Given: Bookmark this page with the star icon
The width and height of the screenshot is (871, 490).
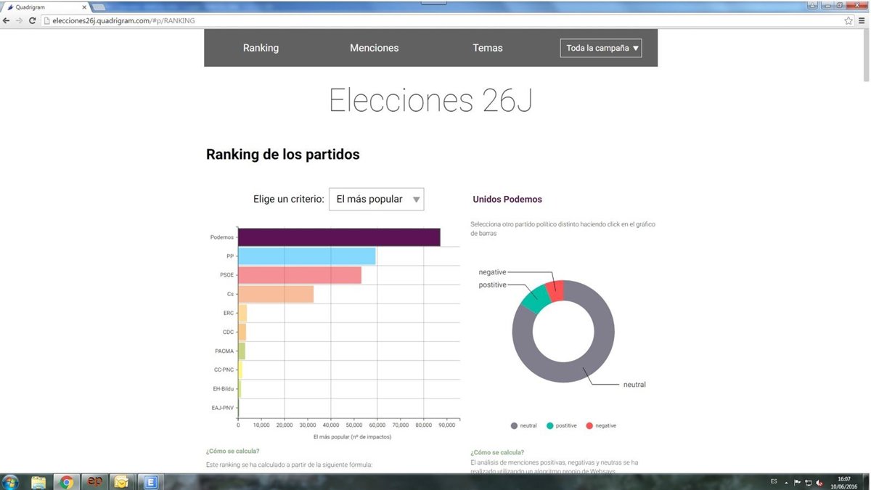Looking at the screenshot, I should tap(848, 20).
